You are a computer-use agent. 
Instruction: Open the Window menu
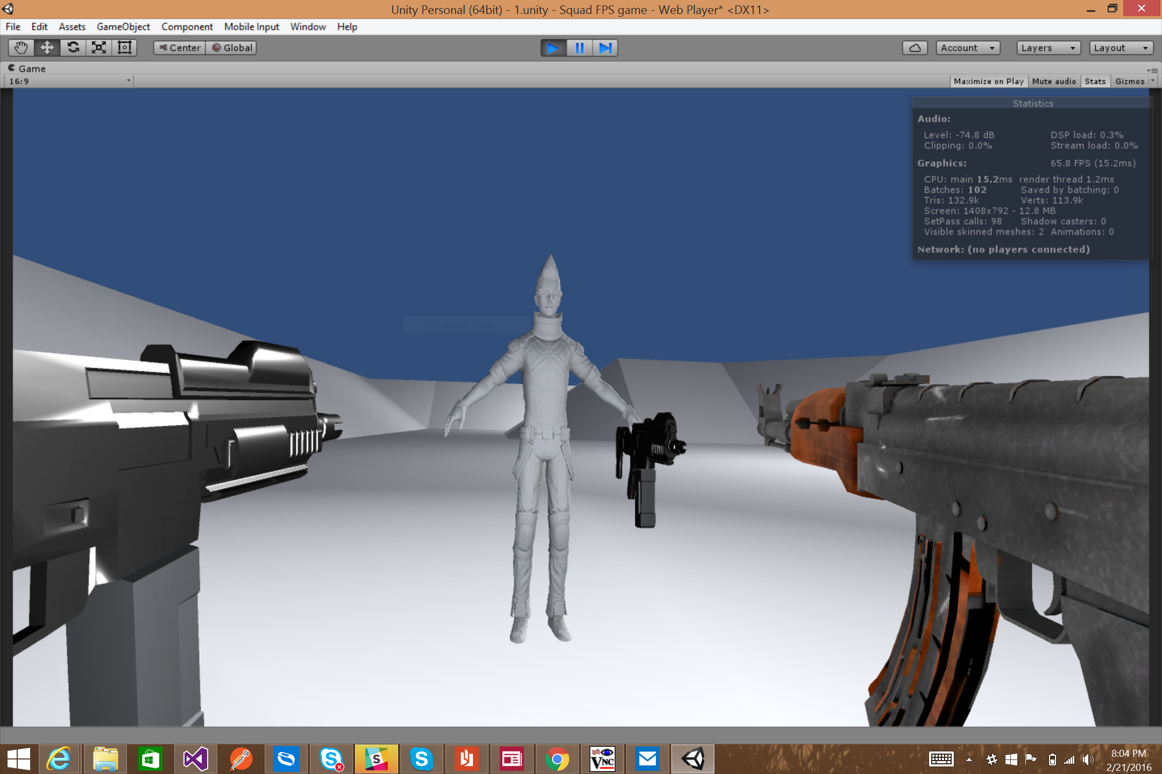coord(308,26)
